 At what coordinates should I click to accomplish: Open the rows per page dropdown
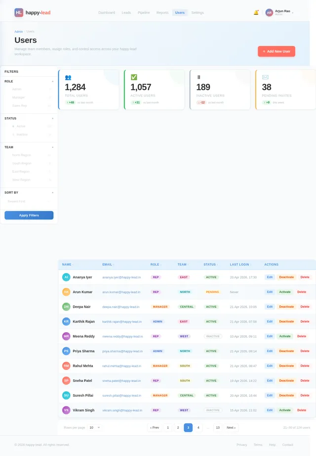[94, 427]
